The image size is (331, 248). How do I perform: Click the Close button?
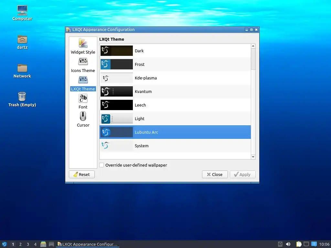coord(215,174)
